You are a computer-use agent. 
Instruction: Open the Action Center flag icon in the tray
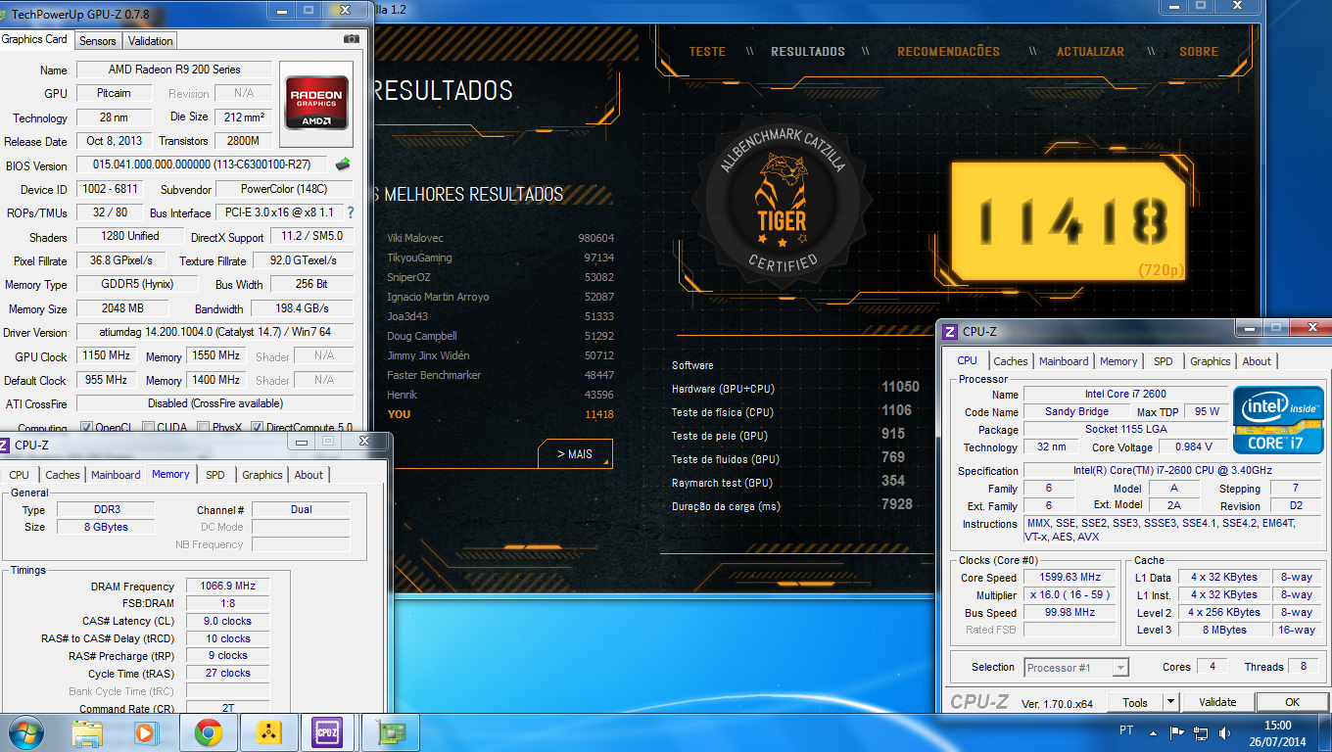click(1176, 732)
